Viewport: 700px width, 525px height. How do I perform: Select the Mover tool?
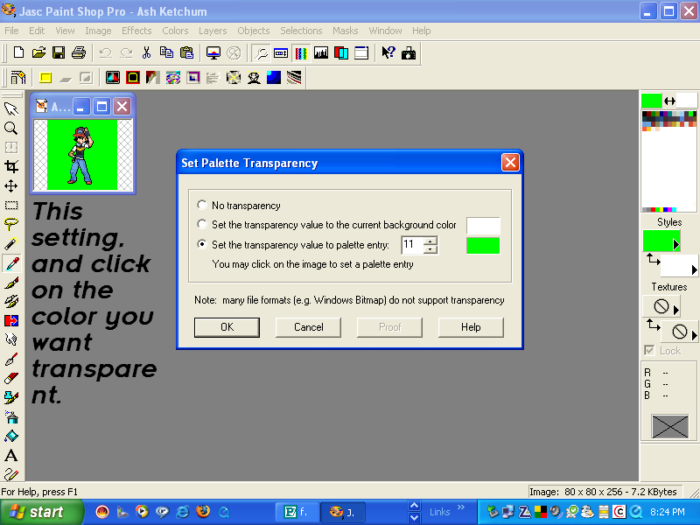[x=11, y=185]
